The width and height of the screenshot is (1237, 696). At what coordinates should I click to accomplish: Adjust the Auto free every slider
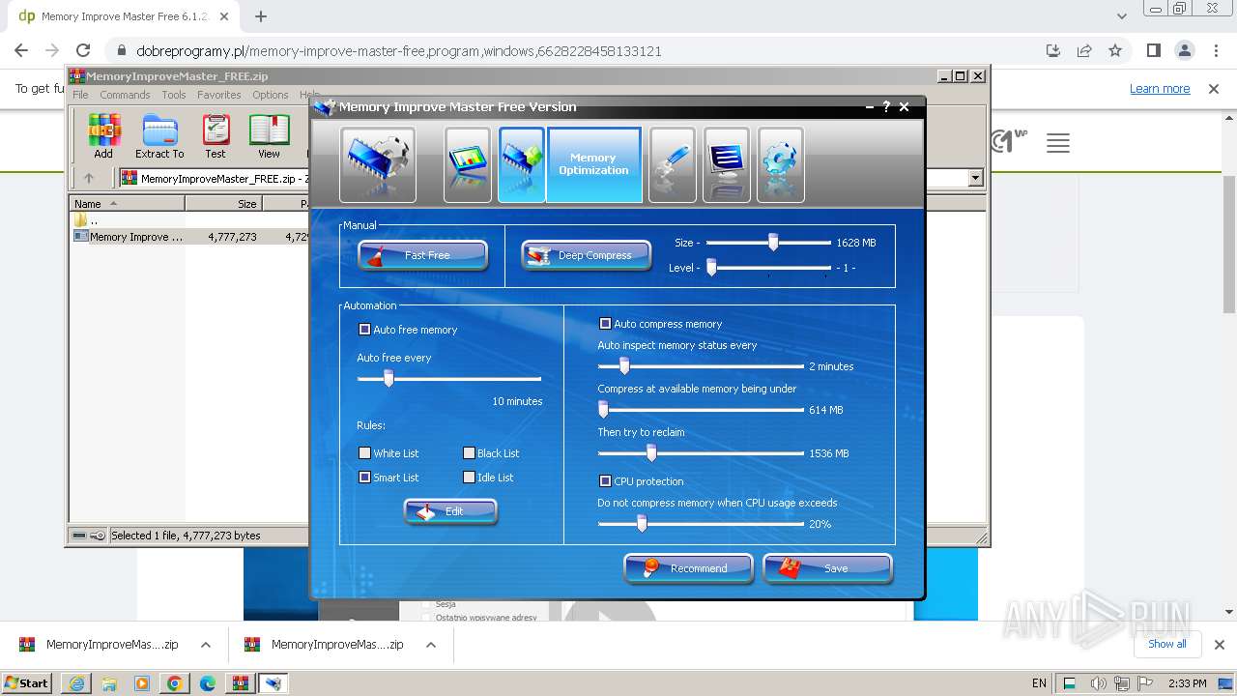click(x=388, y=379)
